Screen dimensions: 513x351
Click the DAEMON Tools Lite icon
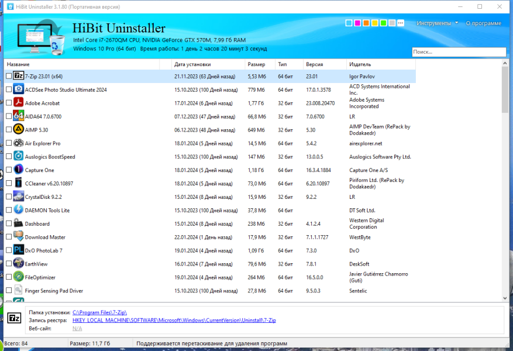point(18,210)
